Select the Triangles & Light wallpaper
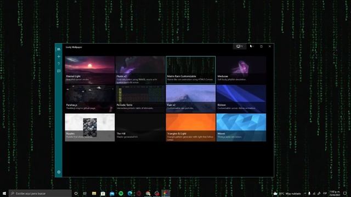Screen dimensions: 351x197 [x=191, y=128]
